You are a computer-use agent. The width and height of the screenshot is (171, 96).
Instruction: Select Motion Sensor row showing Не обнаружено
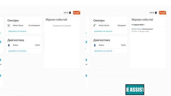[x=24, y=26]
